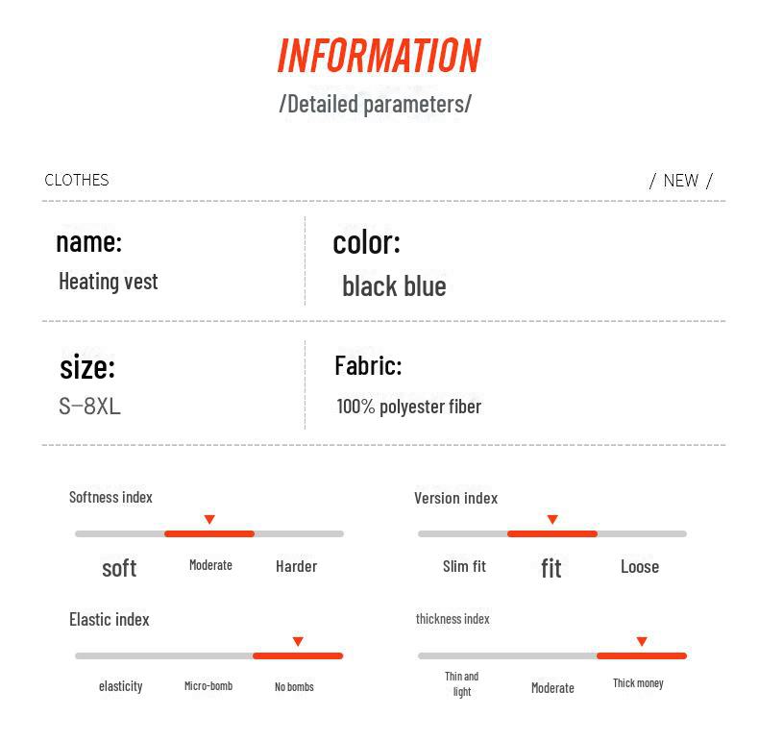Click the 'Micro-bomb' elastic label
This screenshot has width=759, height=741.
208,686
